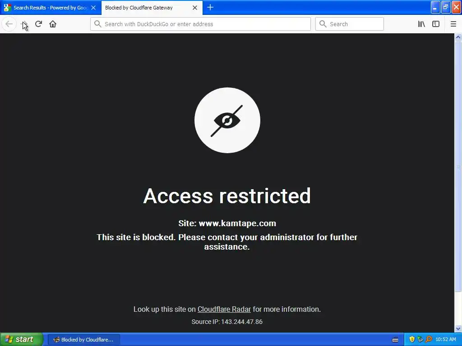Go back using the back arrow
Image resolution: width=462 pixels, height=346 pixels.
pos(9,24)
